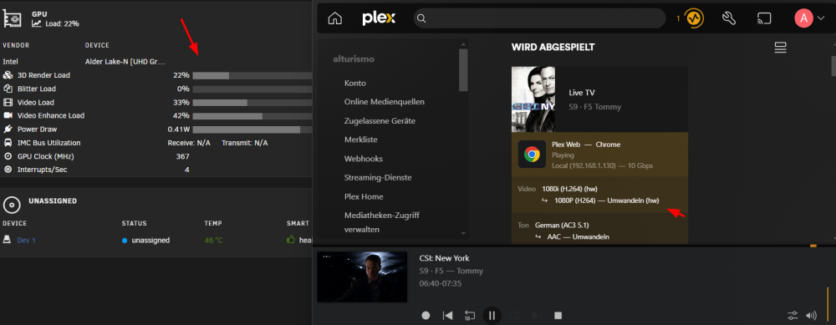The height and width of the screenshot is (325, 836).
Task: Click the 46 °C temperature value
Action: point(213,241)
